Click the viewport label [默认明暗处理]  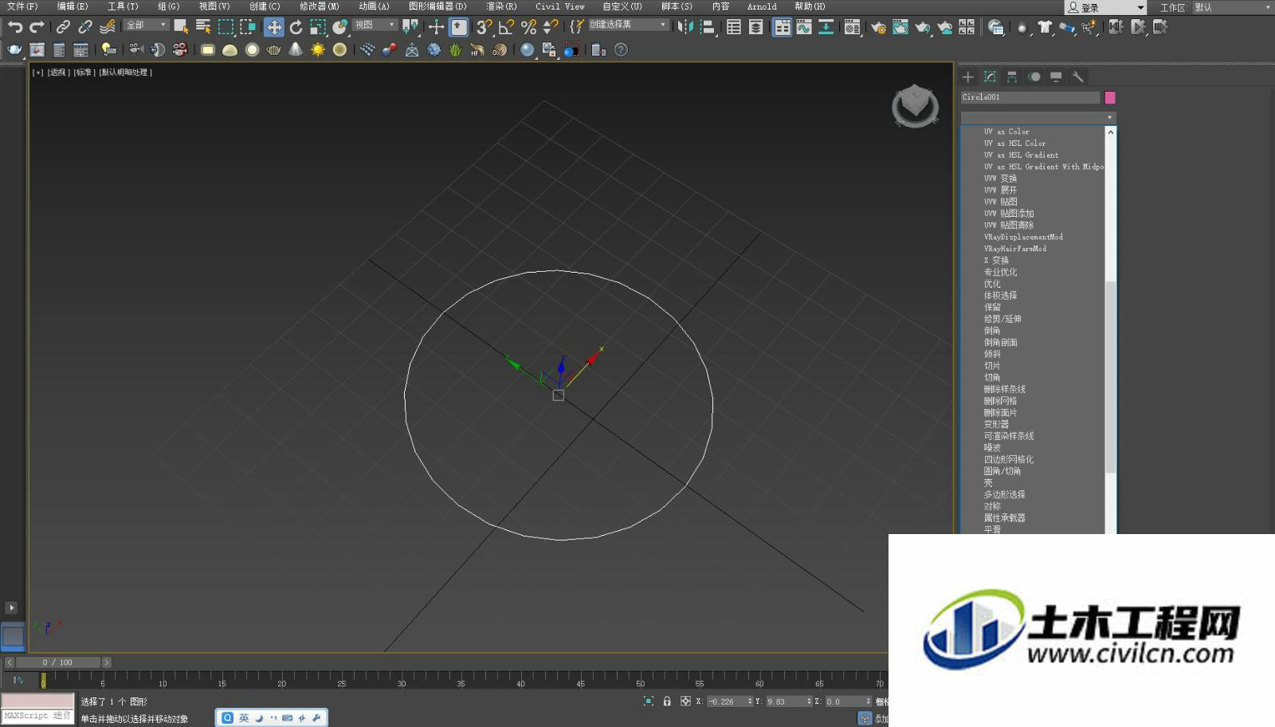pyautogui.click(x=126, y=73)
